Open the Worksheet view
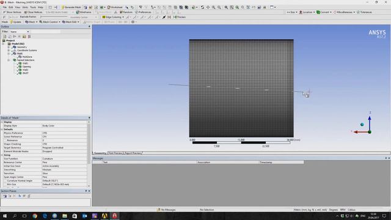Screen dimensions: 391x220 [115, 7]
